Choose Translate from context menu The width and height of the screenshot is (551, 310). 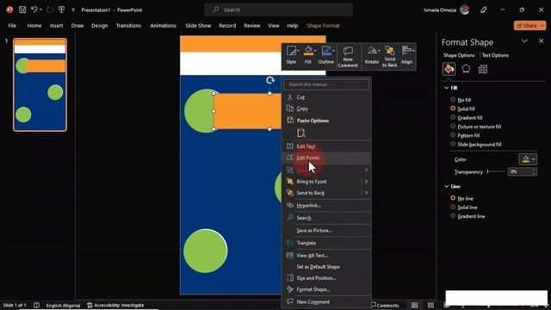[327, 243]
